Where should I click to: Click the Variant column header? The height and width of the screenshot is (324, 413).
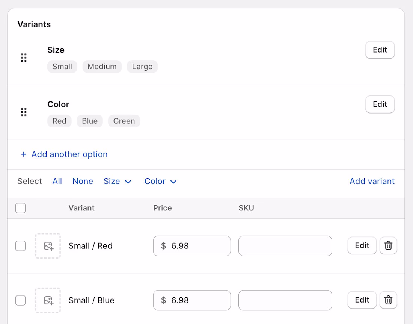[81, 208]
